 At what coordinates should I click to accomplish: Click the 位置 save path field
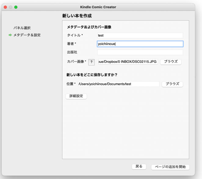(119, 84)
